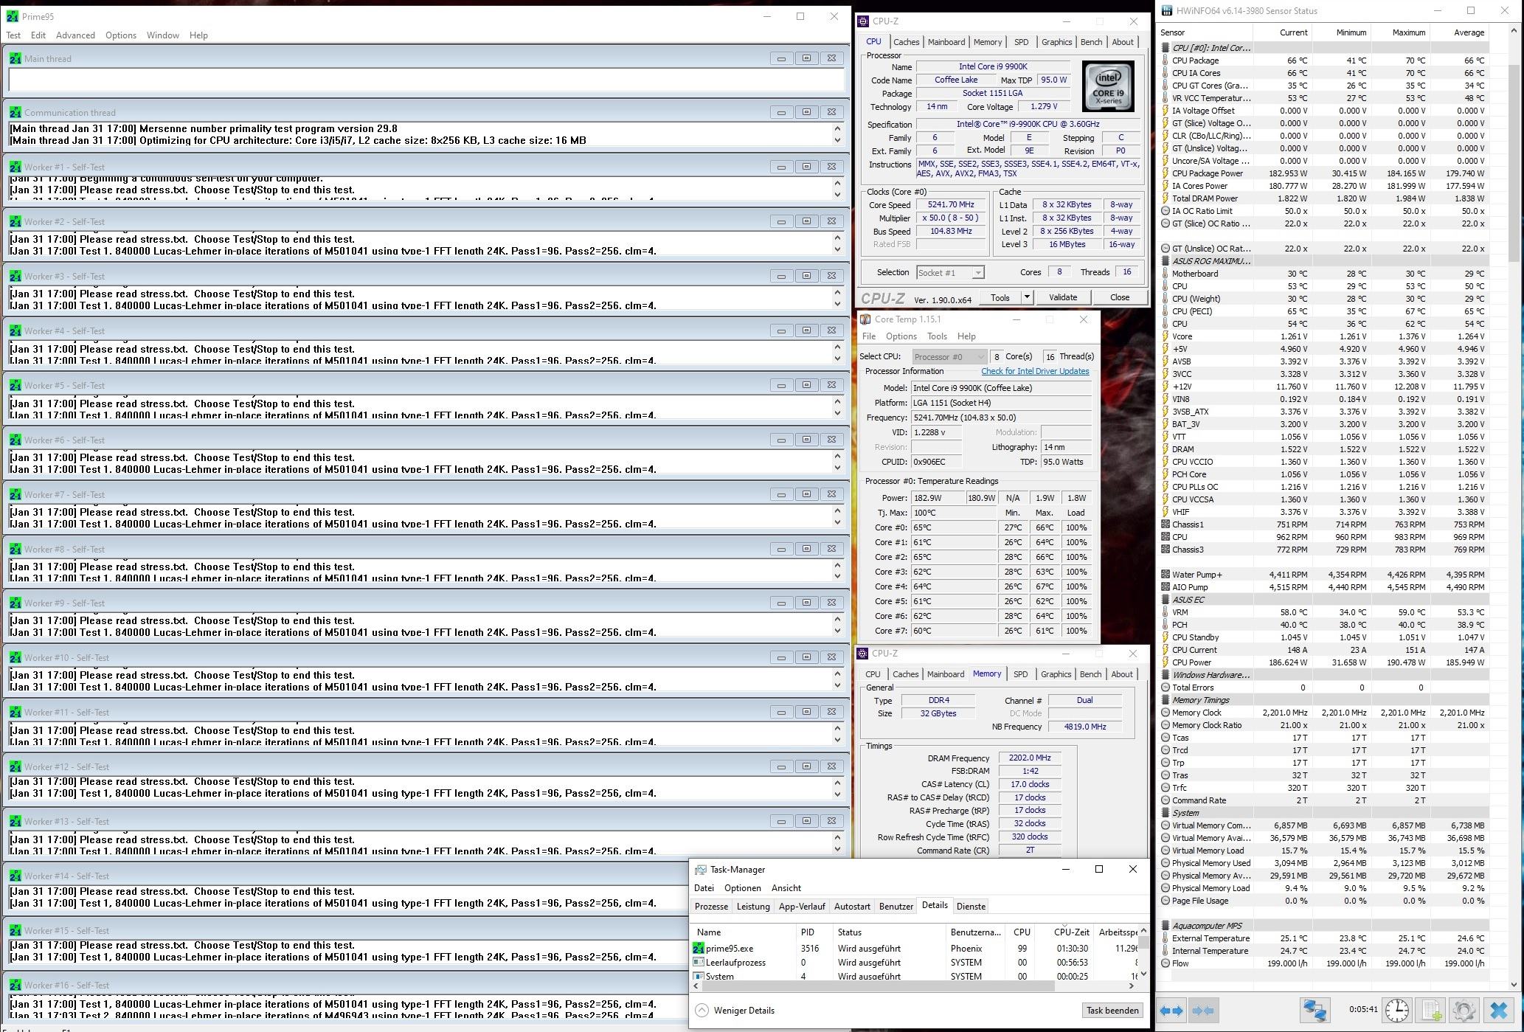Viewport: 1524px width, 1032px height.
Task: Click Main thread empty text area
Action: pos(426,80)
